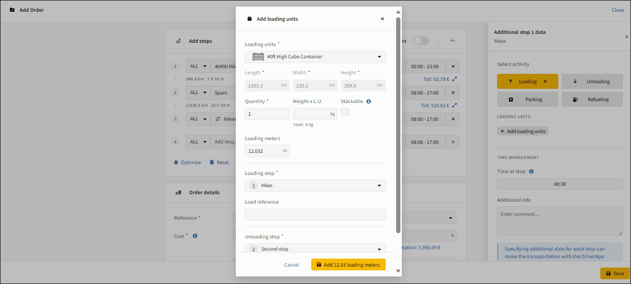
Task: Expand toll details for 518.82 €
Action: [454, 106]
